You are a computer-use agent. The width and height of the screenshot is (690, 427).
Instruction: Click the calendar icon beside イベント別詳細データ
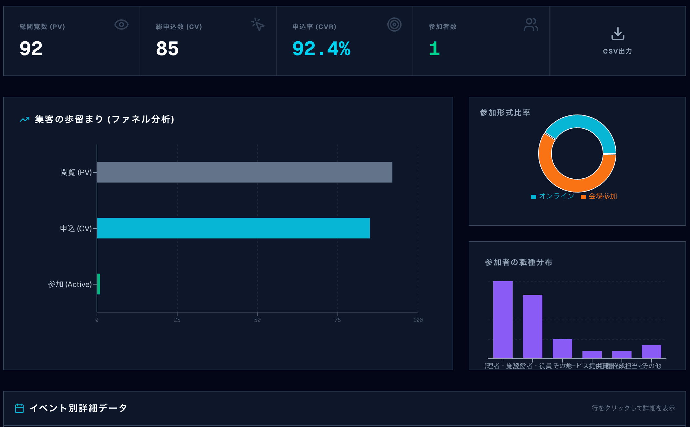click(19, 408)
